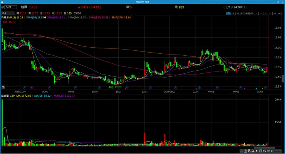Screen dimensions: 285x154
Task: Select the 30-minute timeframe button
Action: (275, 13)
